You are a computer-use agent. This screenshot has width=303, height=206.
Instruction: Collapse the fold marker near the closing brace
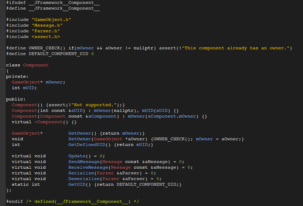coord(2,190)
